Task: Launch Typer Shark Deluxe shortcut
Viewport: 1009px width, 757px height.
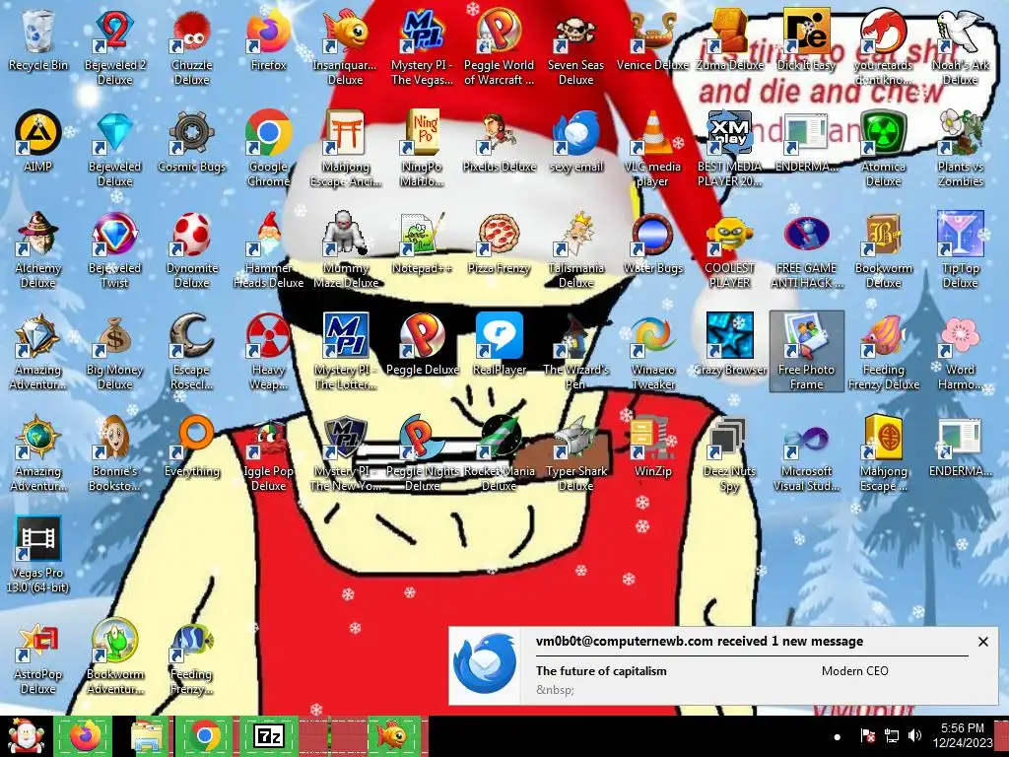Action: pos(575,453)
